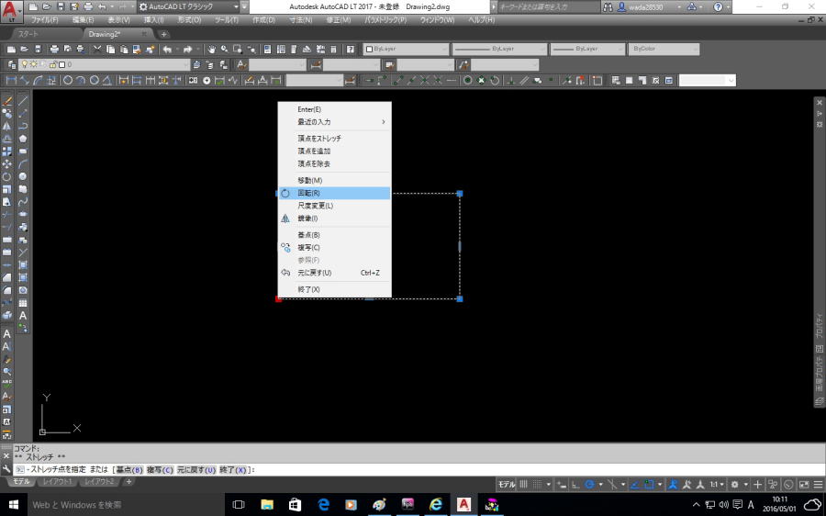This screenshot has width=826, height=516.
Task: Open the workspace selector AutoCAD LT クラシック
Action: (188, 6)
